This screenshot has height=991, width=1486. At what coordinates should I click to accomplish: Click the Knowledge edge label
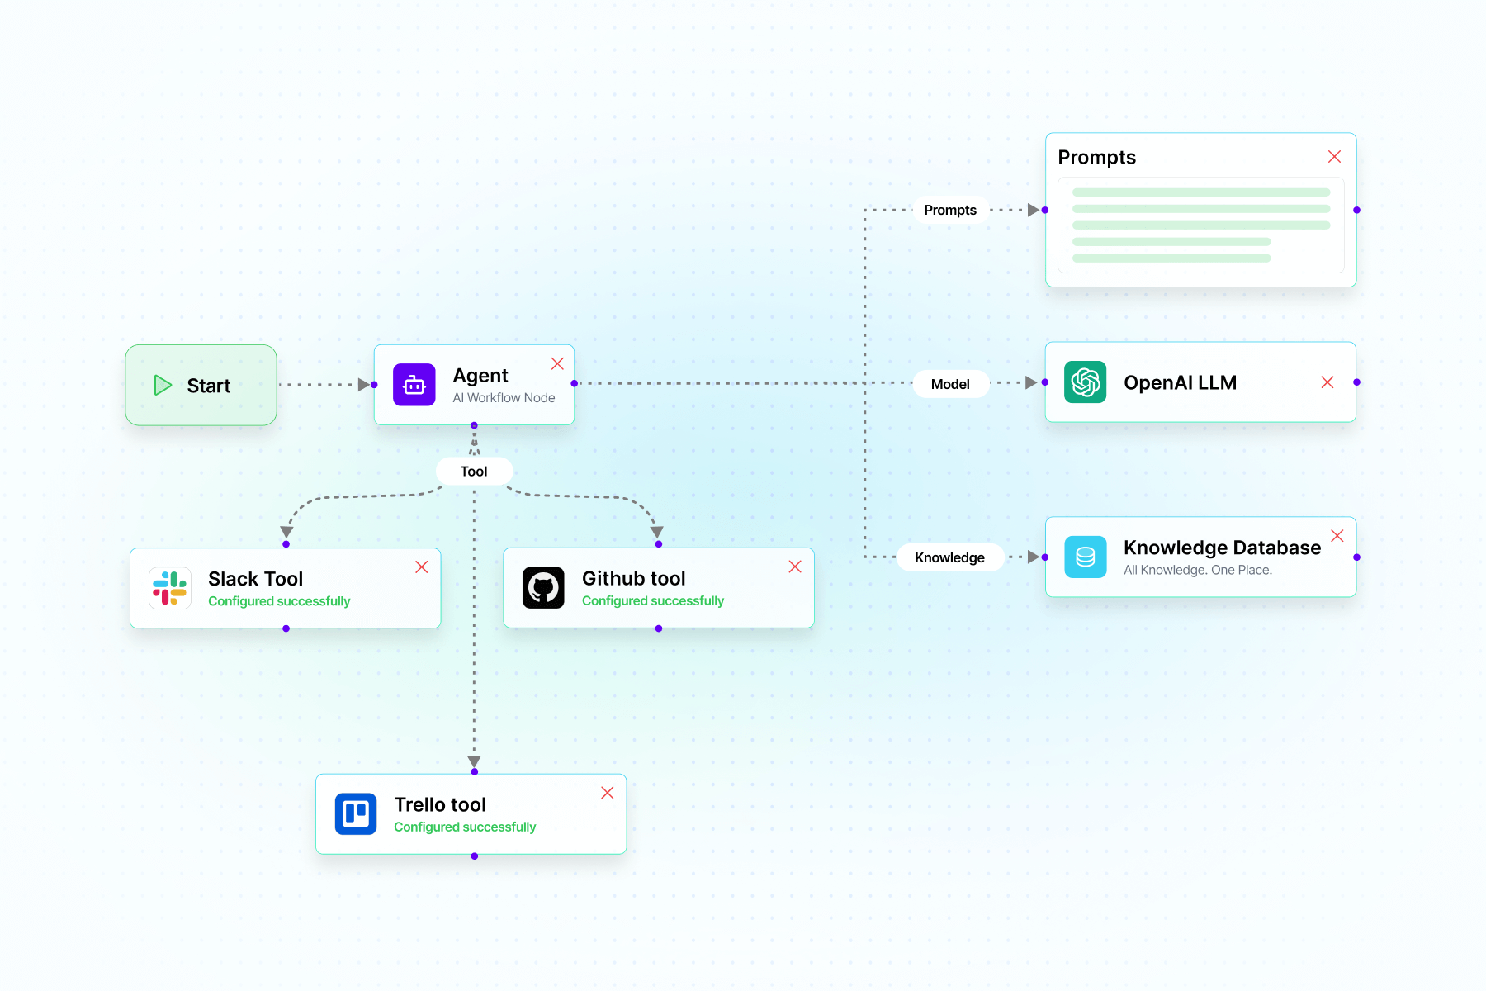tap(949, 558)
